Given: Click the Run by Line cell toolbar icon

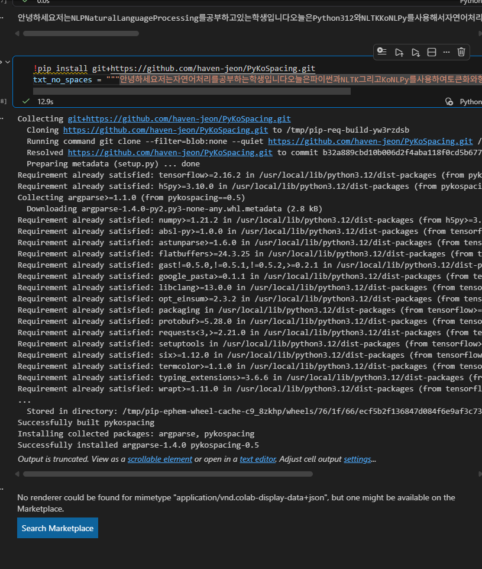Looking at the screenshot, I should point(382,52).
